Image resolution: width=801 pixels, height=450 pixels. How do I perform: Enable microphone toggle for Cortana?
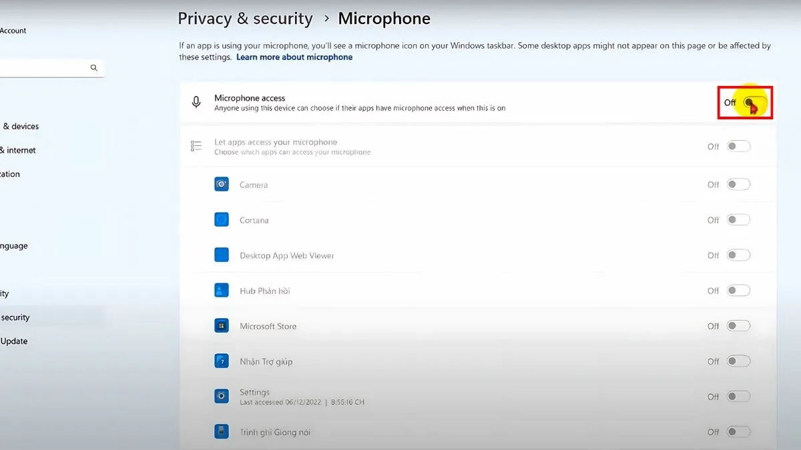pyautogui.click(x=739, y=220)
